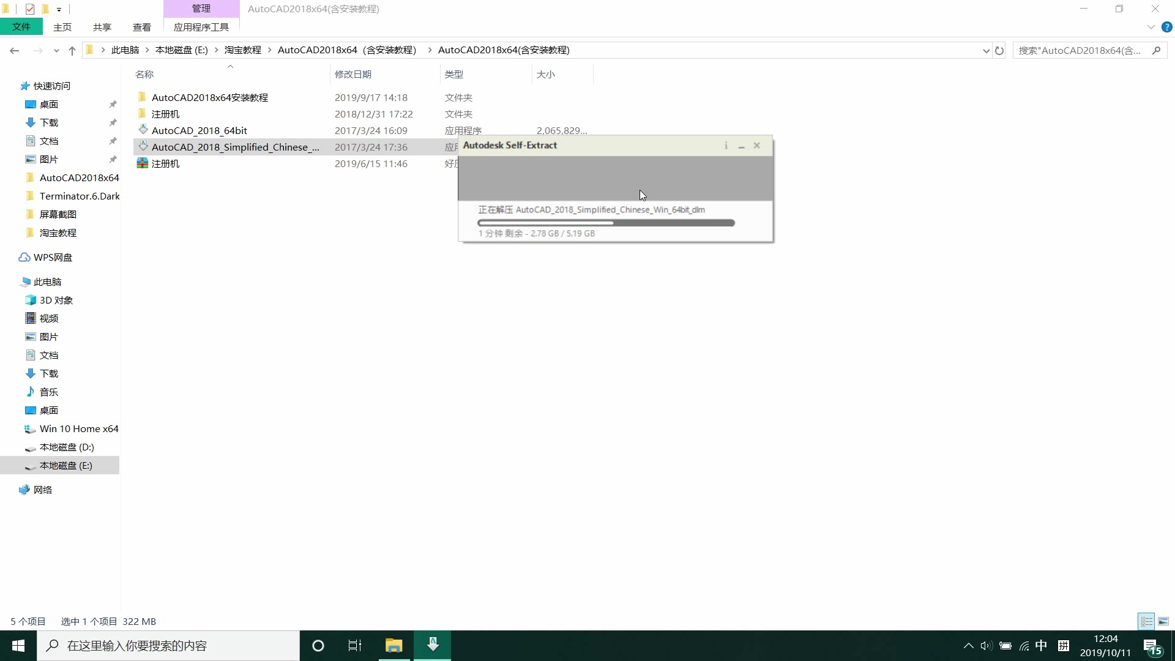Screen dimensions: 1175x661
Task: Switch to large icons view
Action: [x=1163, y=621]
